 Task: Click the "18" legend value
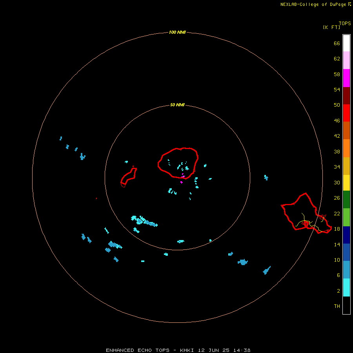337,229
